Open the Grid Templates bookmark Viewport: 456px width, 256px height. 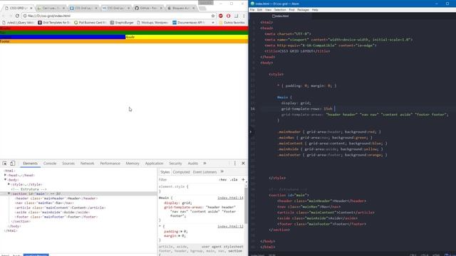tap(54, 22)
